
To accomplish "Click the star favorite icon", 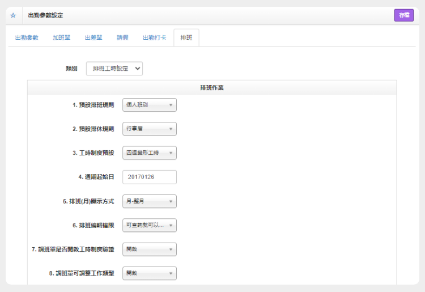I will [x=13, y=15].
